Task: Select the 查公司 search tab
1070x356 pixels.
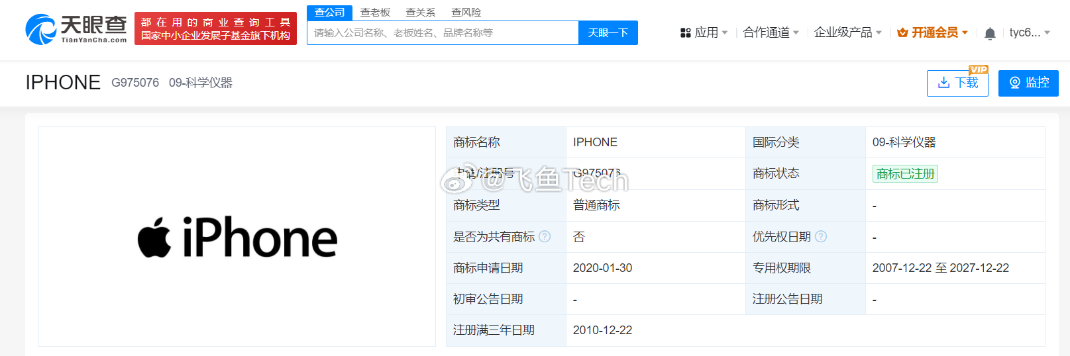Action: [329, 13]
